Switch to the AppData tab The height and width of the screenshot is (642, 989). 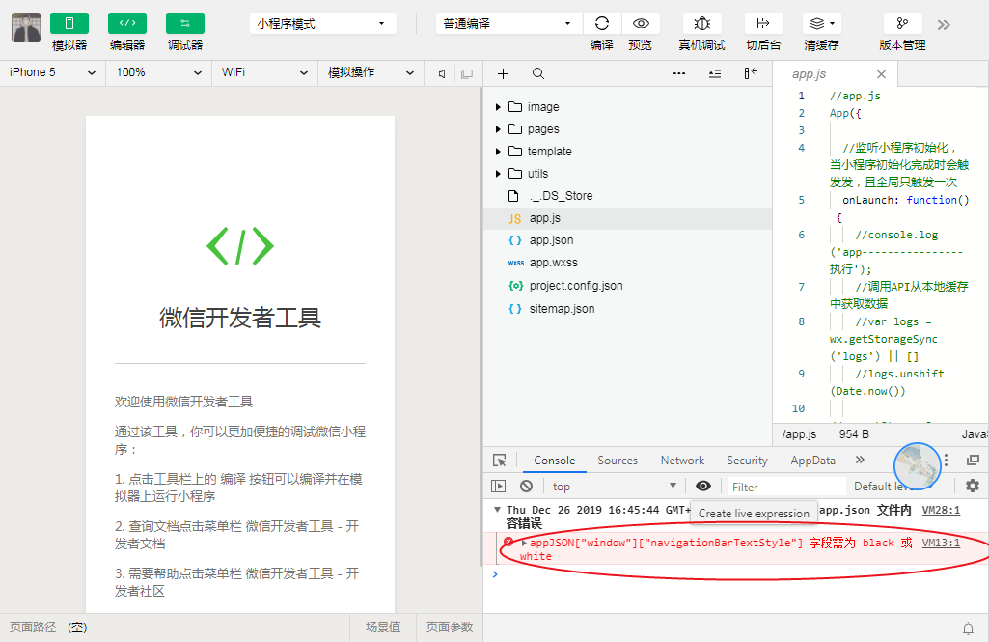point(813,461)
